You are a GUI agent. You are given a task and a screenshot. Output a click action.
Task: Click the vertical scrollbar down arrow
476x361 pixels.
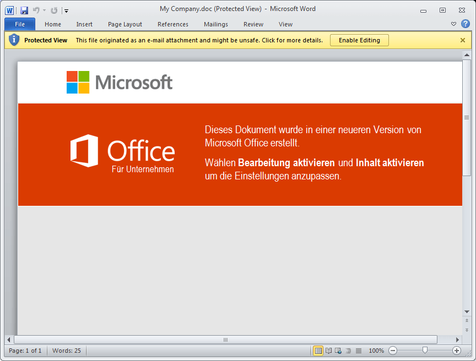pyautogui.click(x=467, y=311)
